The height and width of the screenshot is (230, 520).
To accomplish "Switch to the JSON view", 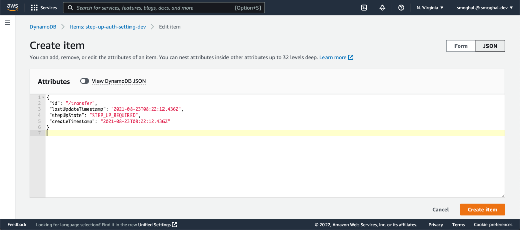I will click(x=490, y=46).
